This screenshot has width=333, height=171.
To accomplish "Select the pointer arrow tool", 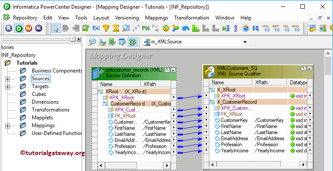I will pyautogui.click(x=56, y=28).
